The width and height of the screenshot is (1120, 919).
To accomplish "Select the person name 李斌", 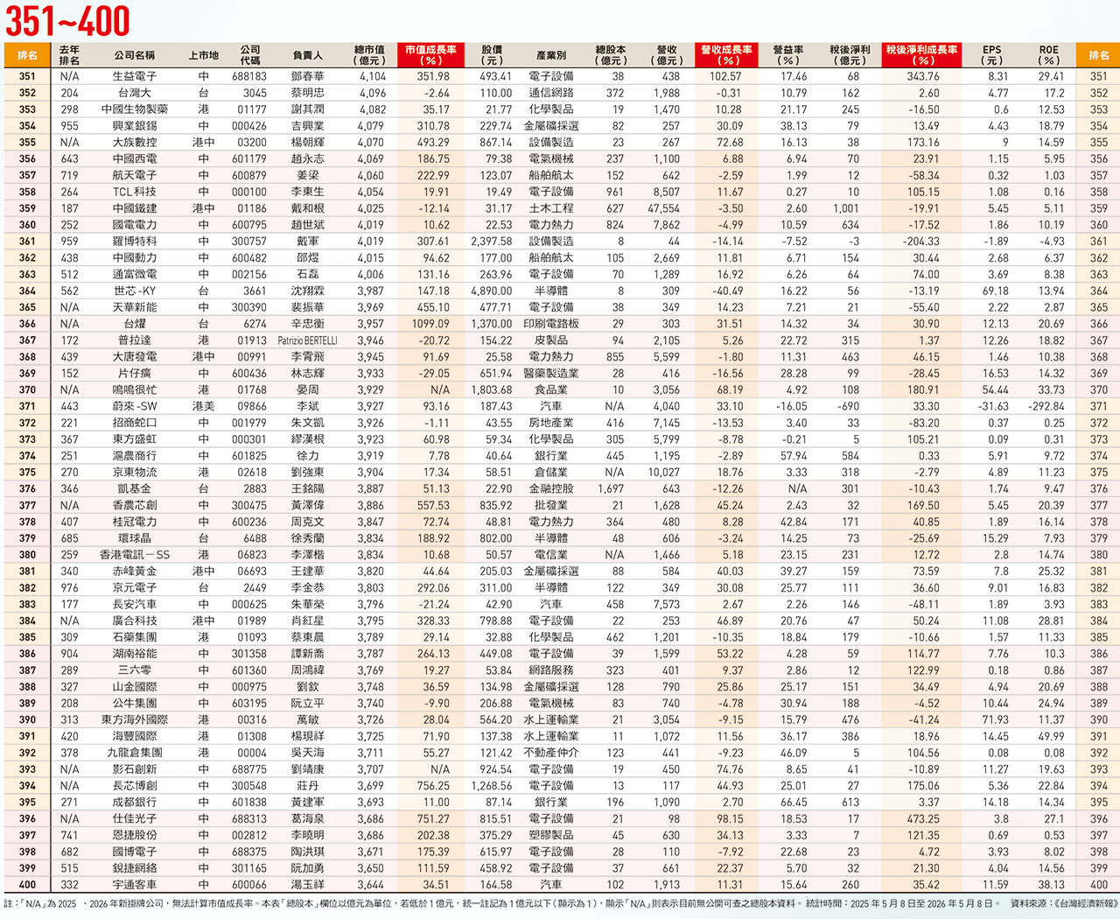I will pyautogui.click(x=308, y=406).
